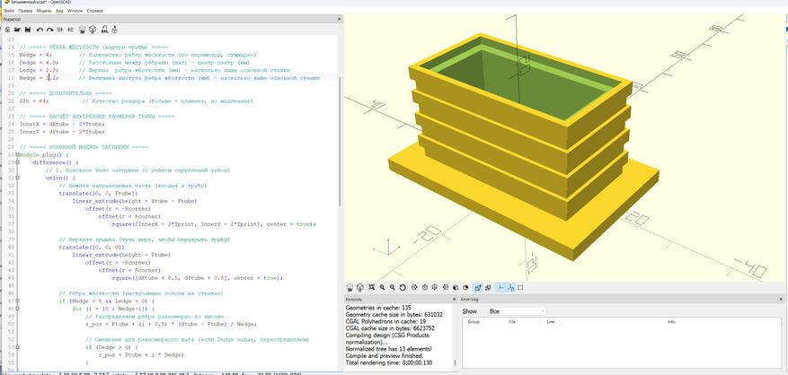The width and height of the screenshot is (788, 375).
Task: Click the Zoom In magnifier below the viewport
Action: (x=383, y=287)
